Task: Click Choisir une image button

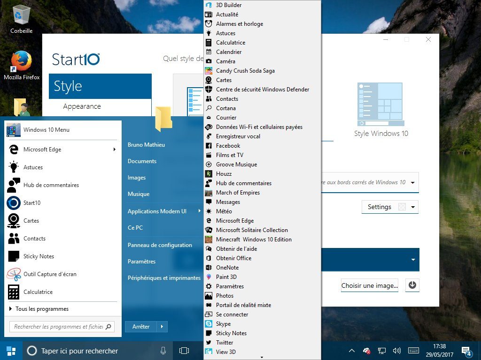Action: click(370, 285)
